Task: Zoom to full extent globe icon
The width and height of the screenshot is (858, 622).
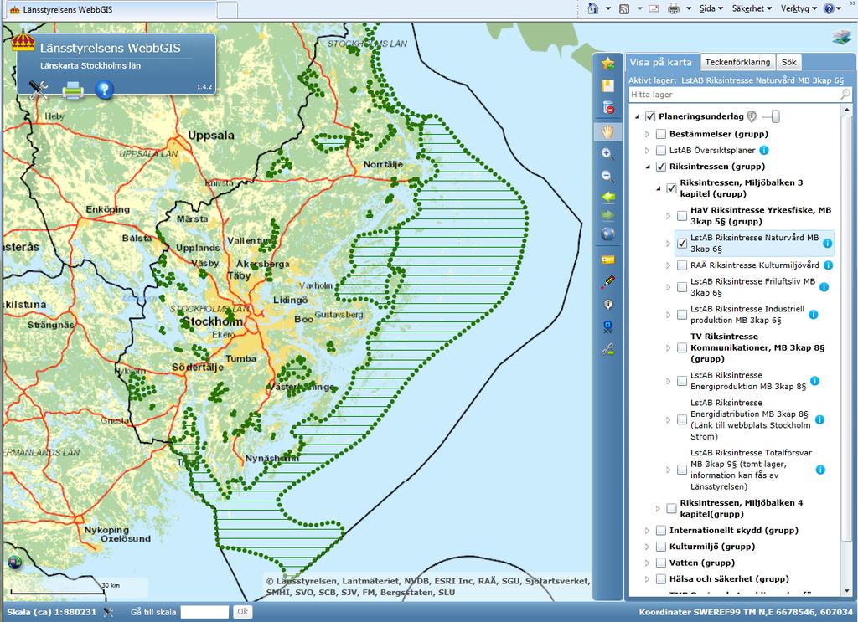Action: [x=607, y=234]
